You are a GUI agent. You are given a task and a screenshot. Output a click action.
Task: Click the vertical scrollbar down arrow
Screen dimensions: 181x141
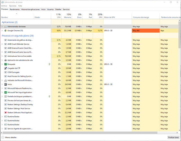coord(179,130)
